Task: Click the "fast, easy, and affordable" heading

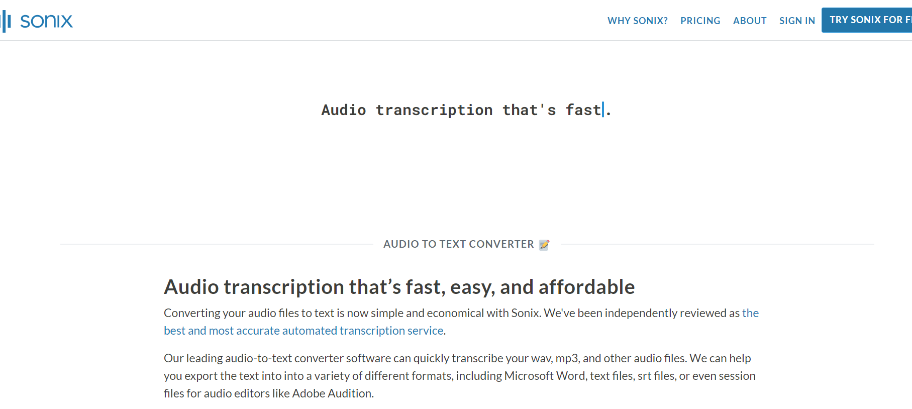Action: pos(399,287)
